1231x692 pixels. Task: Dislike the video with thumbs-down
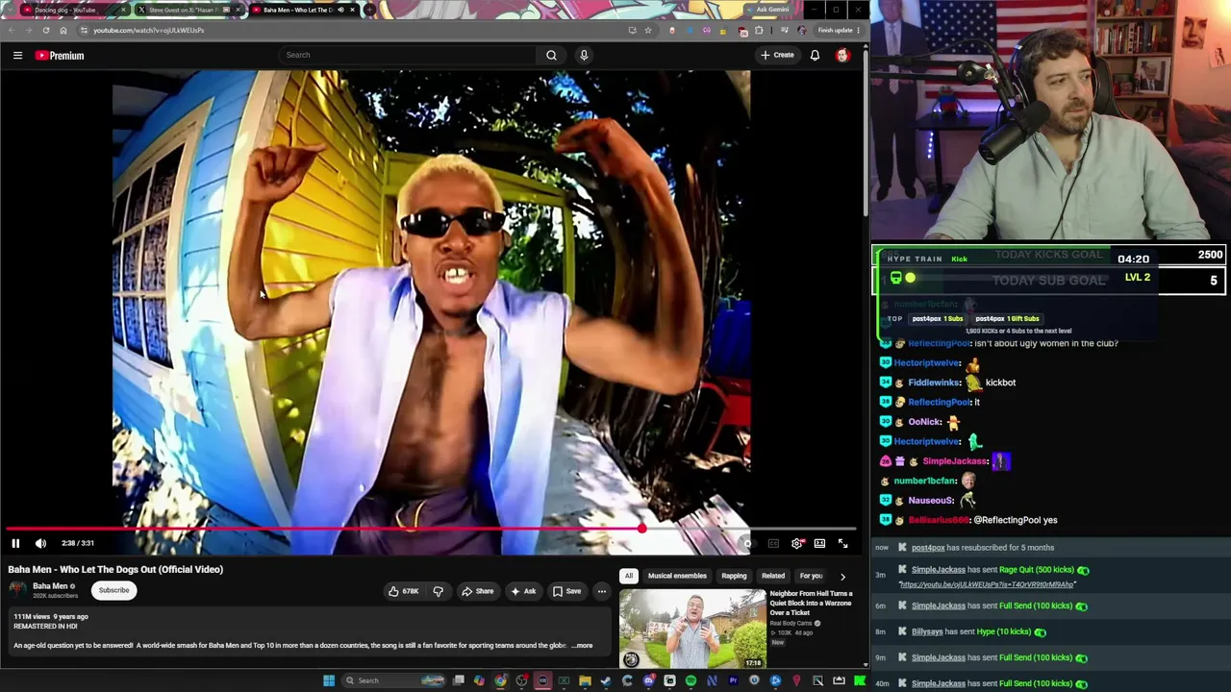438,591
